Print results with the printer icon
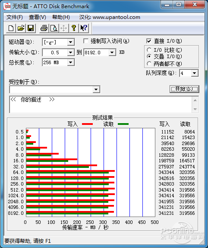The height and width of the screenshot is (248, 208). pyautogui.click(x=44, y=28)
